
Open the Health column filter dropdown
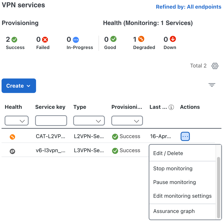[x=17, y=121]
